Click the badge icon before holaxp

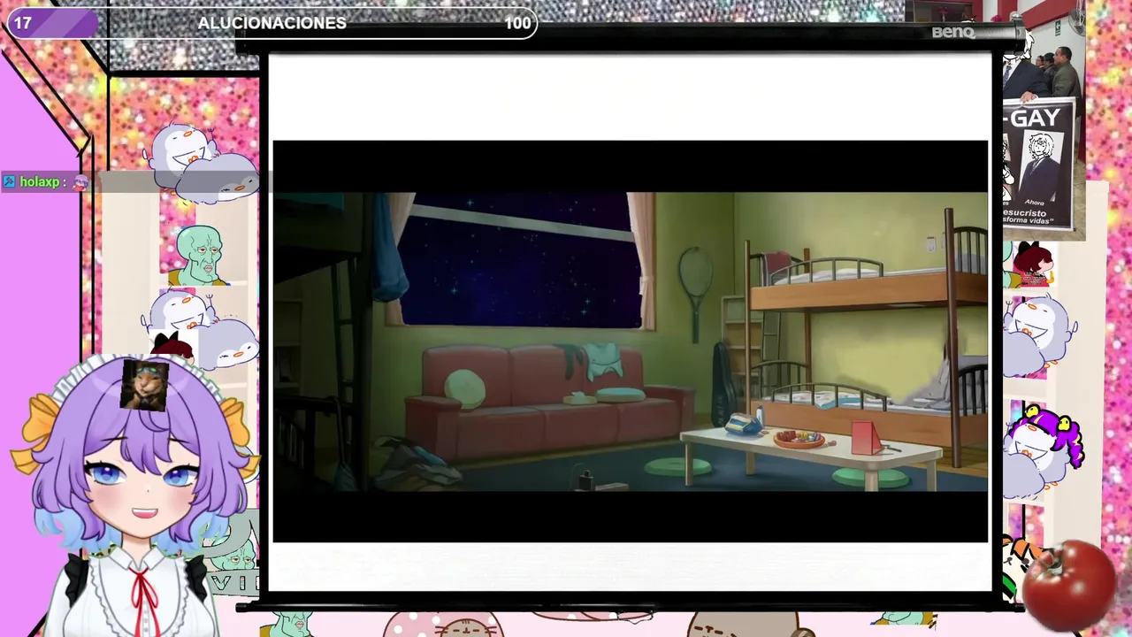(x=10, y=182)
